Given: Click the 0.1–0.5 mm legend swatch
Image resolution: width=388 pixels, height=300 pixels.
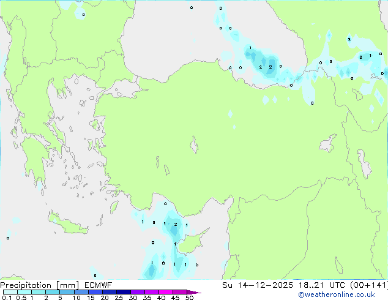Looking at the screenshot, I should (10, 292).
